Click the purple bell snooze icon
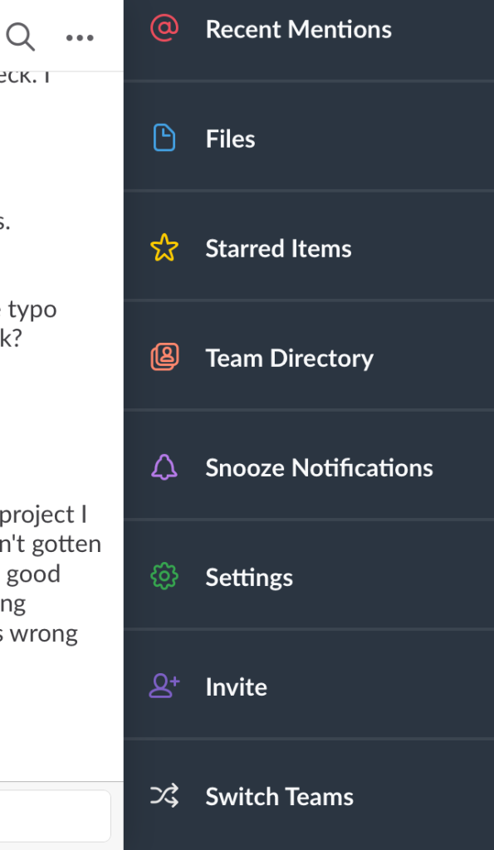 164,467
